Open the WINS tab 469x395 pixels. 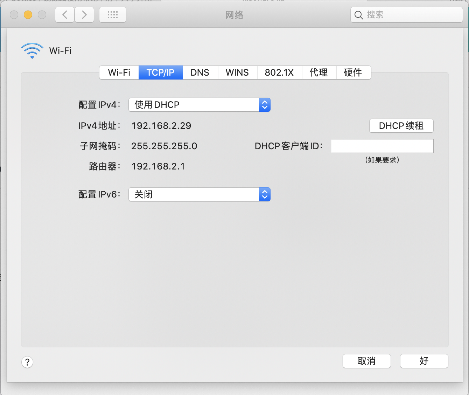(237, 72)
